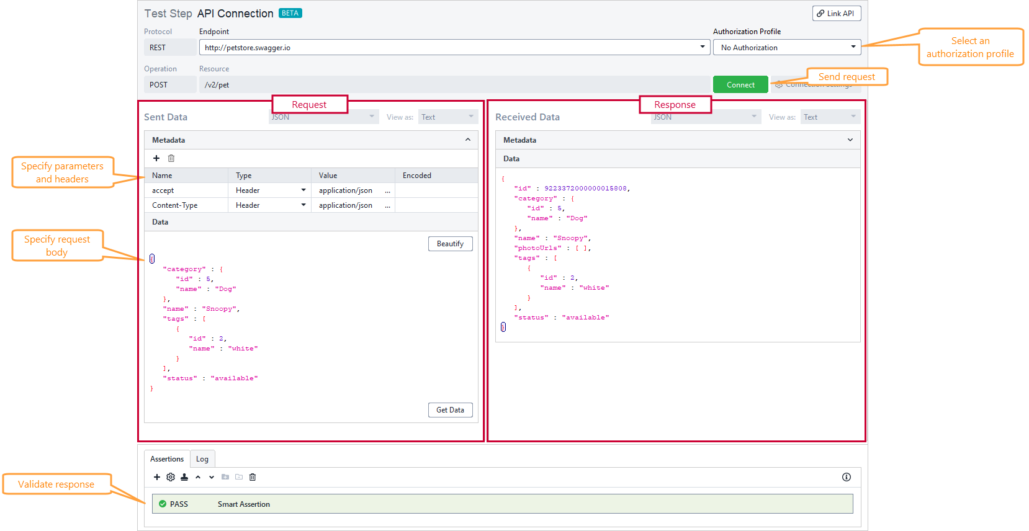
Task: Open the Authorization Profile dropdown
Action: coord(786,48)
